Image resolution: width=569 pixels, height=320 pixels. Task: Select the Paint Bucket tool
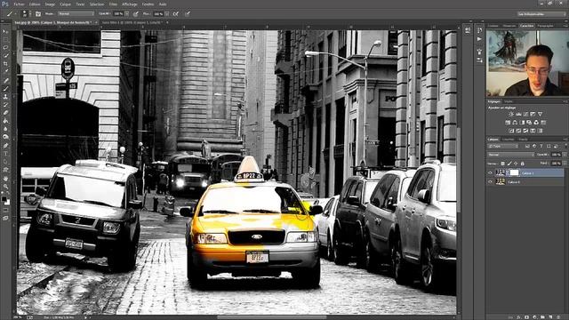click(5, 121)
